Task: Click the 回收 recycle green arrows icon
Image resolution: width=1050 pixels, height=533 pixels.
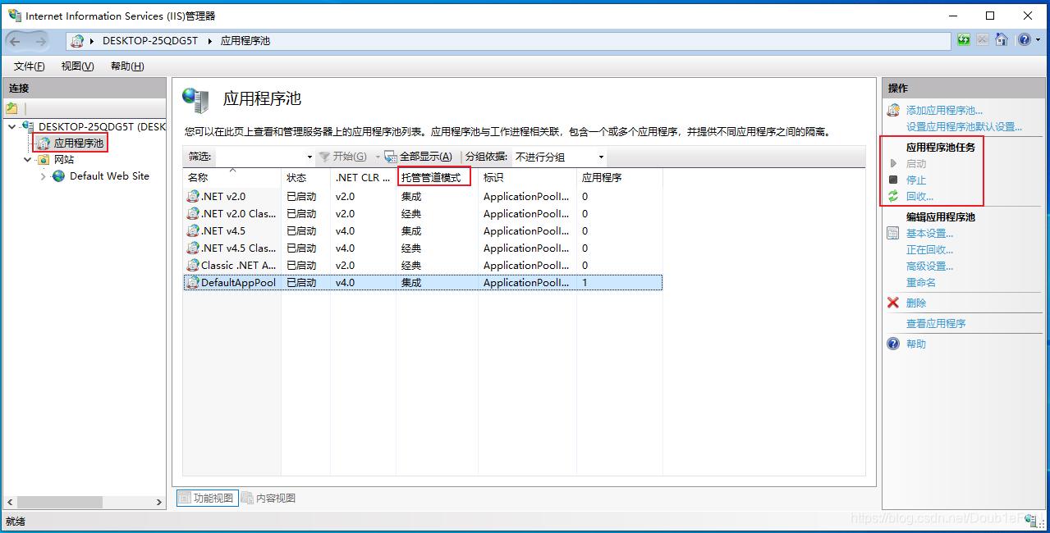Action: click(893, 196)
